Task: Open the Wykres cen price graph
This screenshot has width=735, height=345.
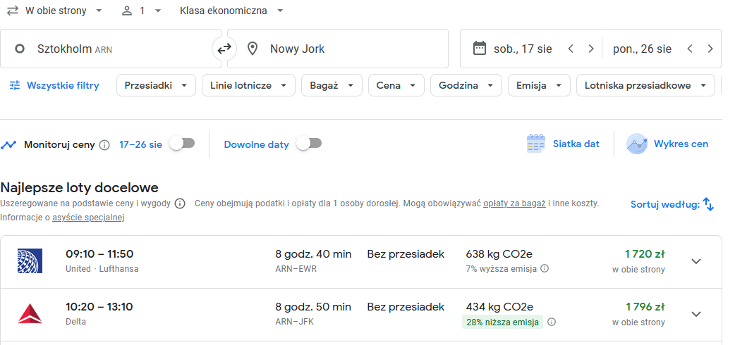Action: coord(667,144)
